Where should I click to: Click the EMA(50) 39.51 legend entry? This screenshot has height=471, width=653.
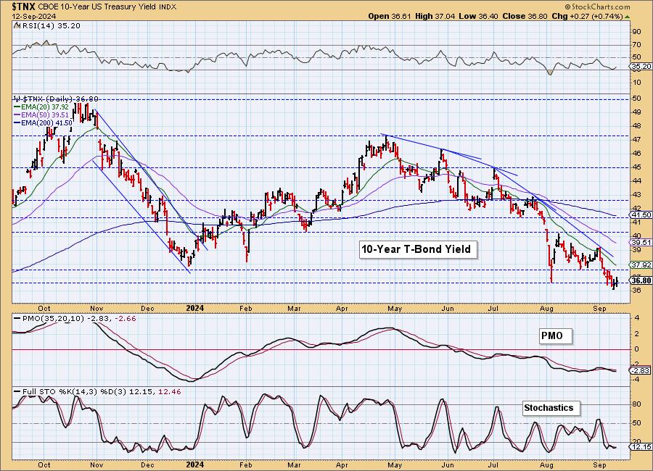click(41, 114)
